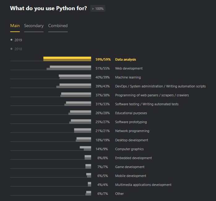Click the web parsers / scrapers bar

(76, 94)
